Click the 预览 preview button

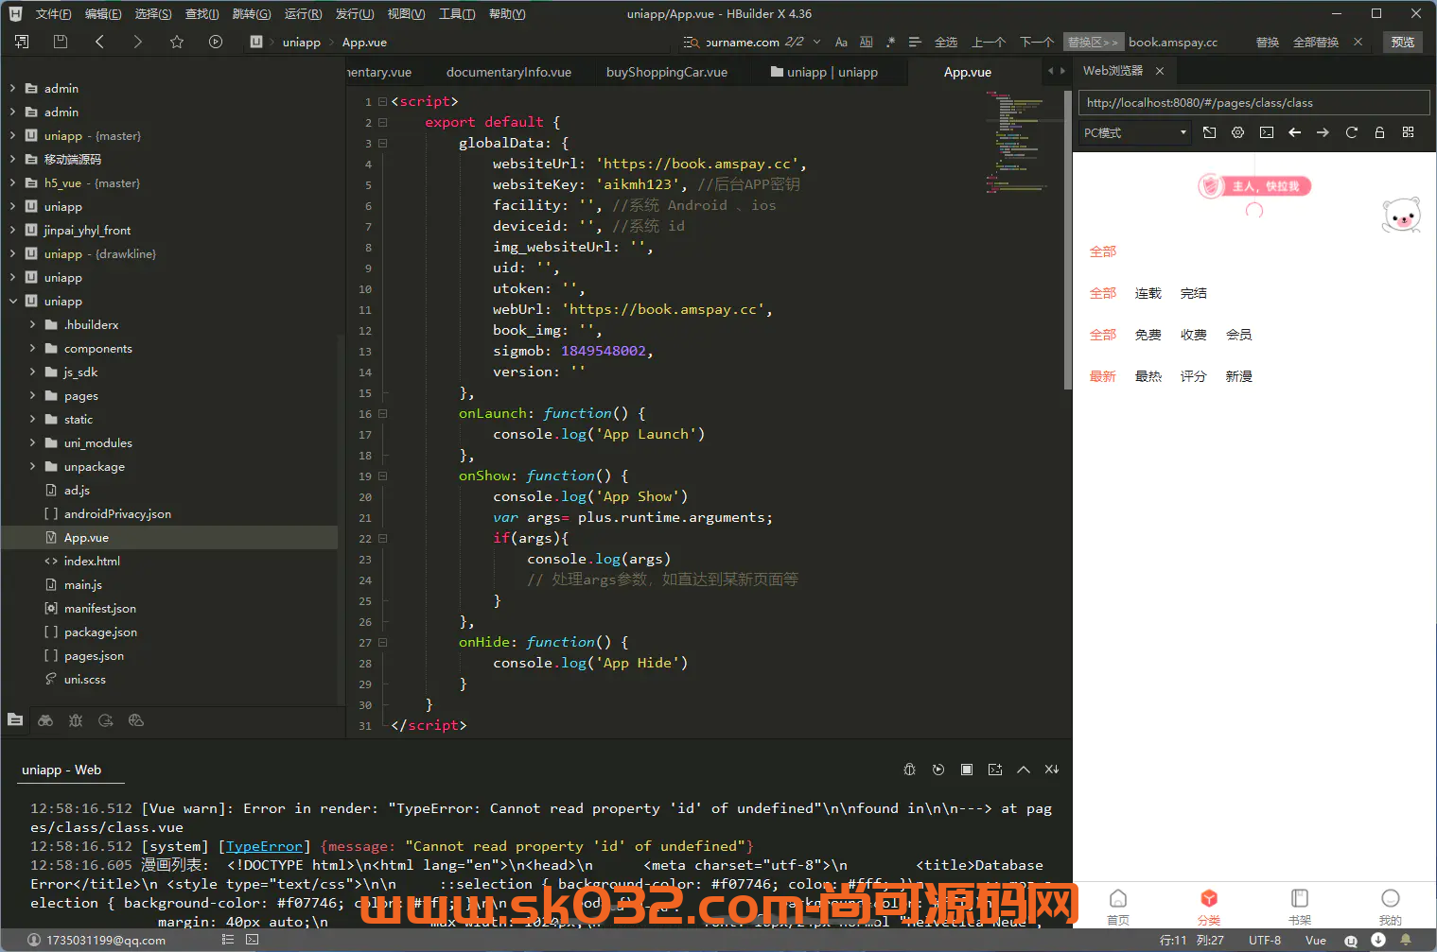1403,42
